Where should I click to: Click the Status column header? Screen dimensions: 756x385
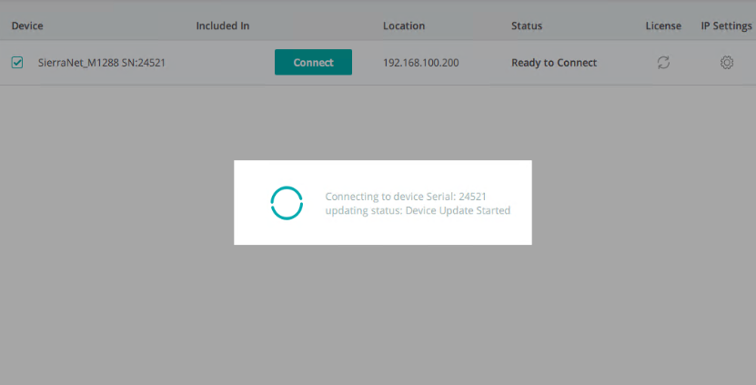527,25
